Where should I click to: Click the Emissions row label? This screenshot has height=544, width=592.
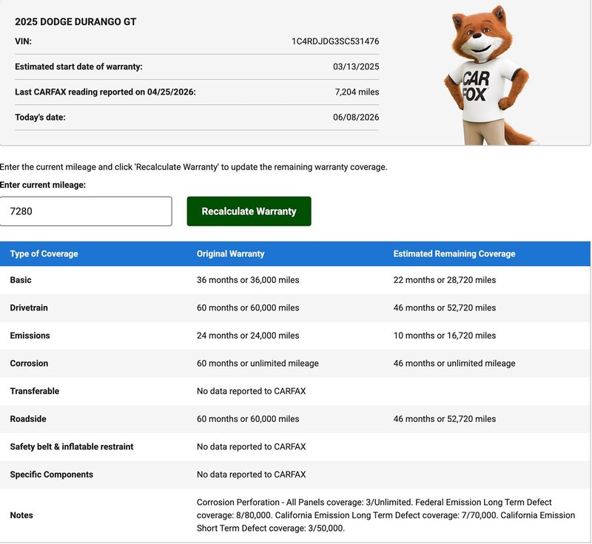pyautogui.click(x=30, y=336)
